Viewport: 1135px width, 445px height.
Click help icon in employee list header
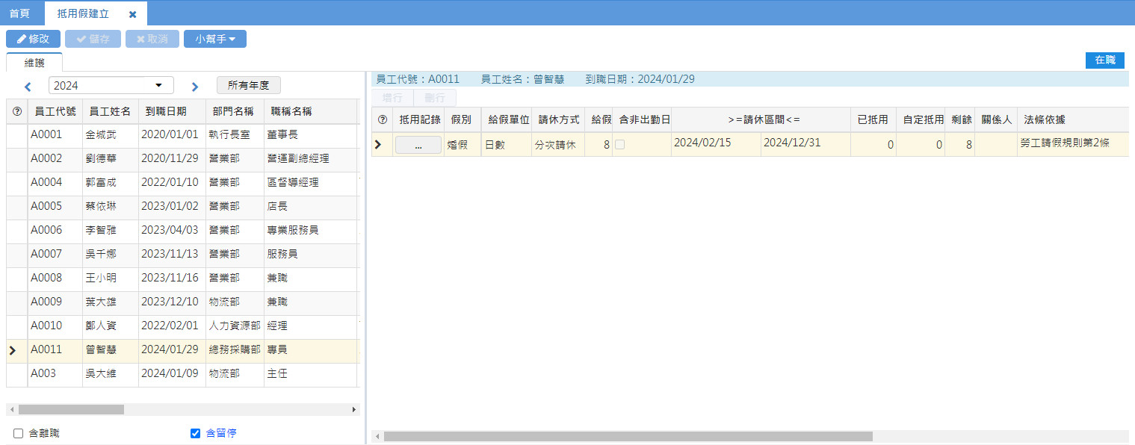pyautogui.click(x=17, y=112)
